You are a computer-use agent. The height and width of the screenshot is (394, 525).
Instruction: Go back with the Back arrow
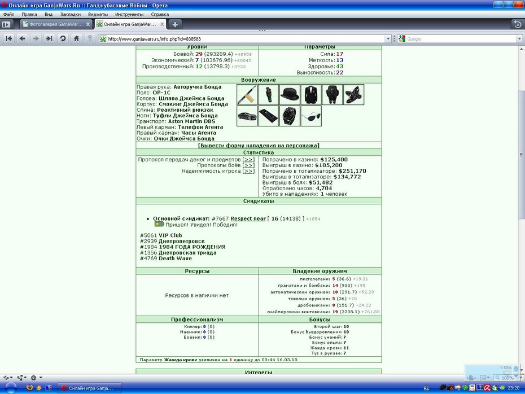(x=23, y=39)
